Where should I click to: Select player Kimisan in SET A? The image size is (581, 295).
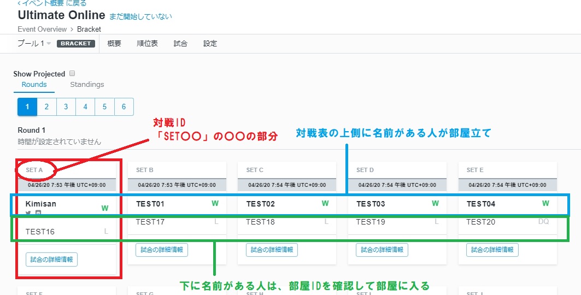pyautogui.click(x=41, y=204)
